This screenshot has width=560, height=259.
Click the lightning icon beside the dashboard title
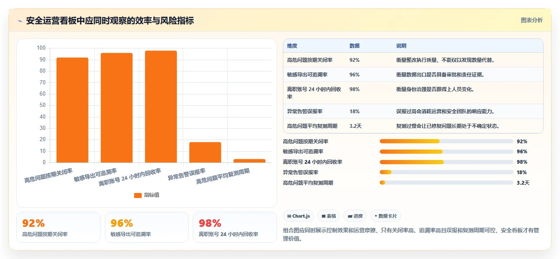coord(20,21)
